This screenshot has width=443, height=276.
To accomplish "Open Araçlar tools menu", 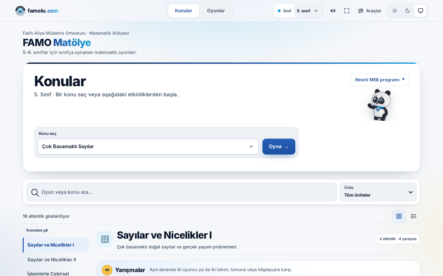I will pos(369,11).
